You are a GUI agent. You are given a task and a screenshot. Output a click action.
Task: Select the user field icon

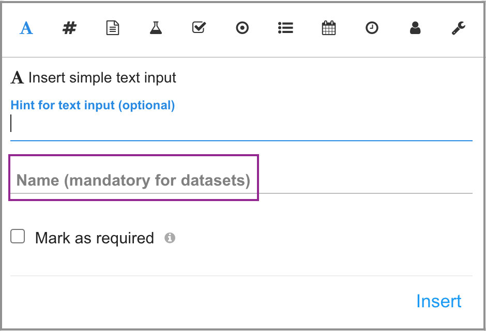pyautogui.click(x=415, y=28)
